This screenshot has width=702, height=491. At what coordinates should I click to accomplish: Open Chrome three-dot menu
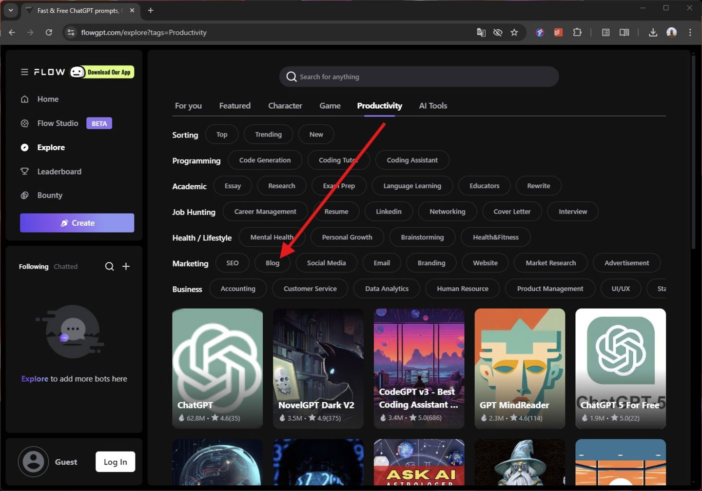[x=690, y=32]
